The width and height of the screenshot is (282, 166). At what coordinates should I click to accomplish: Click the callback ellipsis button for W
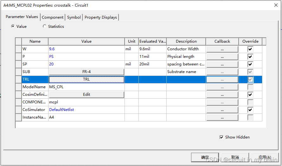222,49
